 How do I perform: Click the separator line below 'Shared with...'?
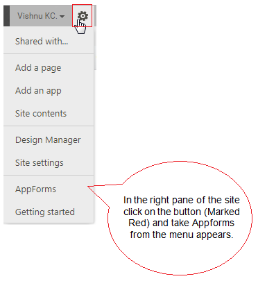pos(49,54)
